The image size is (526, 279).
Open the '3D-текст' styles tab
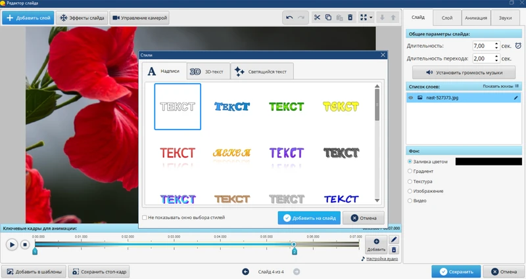(x=208, y=72)
